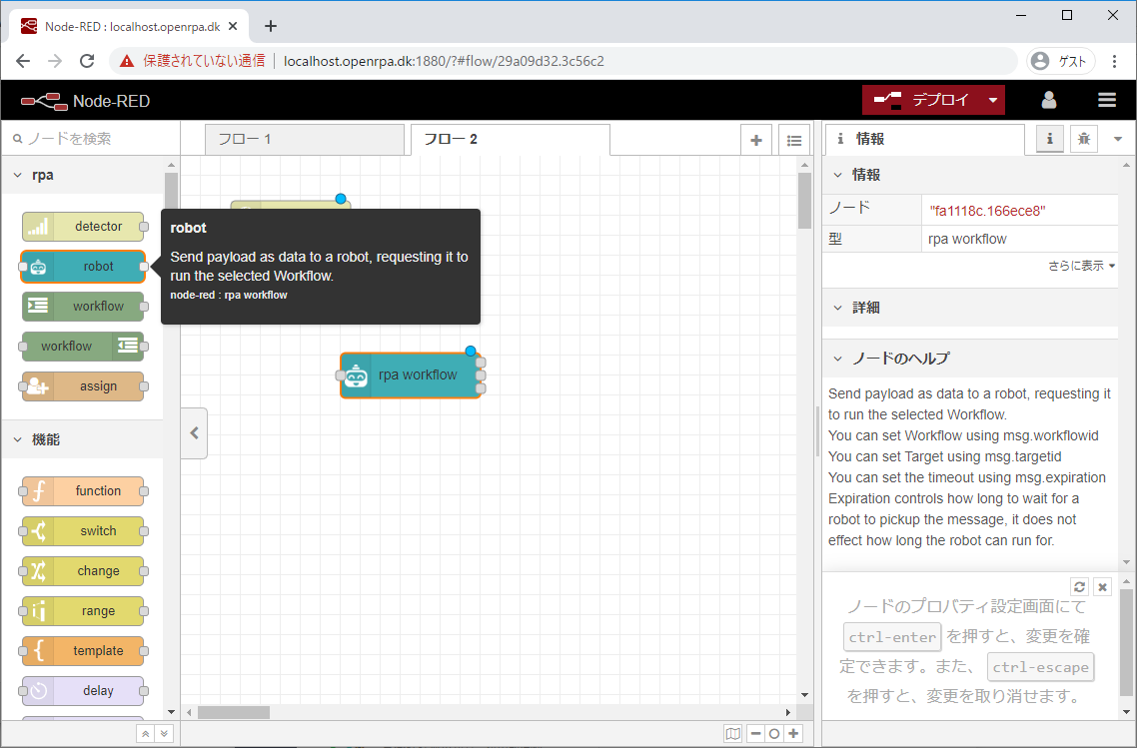
Task: Switch to the フロー 1 tab
Action: (305, 139)
